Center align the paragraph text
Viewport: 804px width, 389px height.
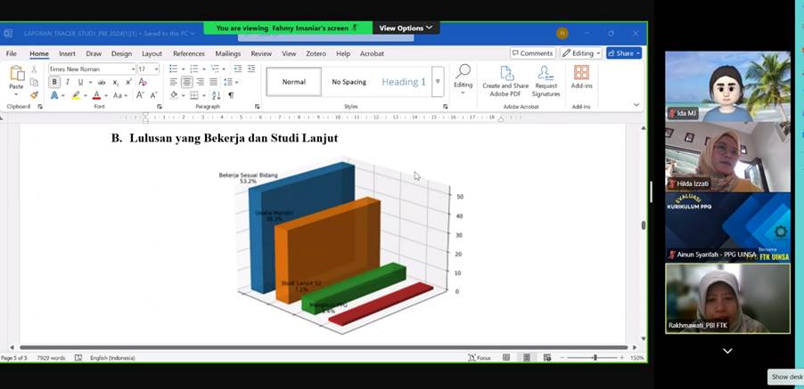coord(187,82)
